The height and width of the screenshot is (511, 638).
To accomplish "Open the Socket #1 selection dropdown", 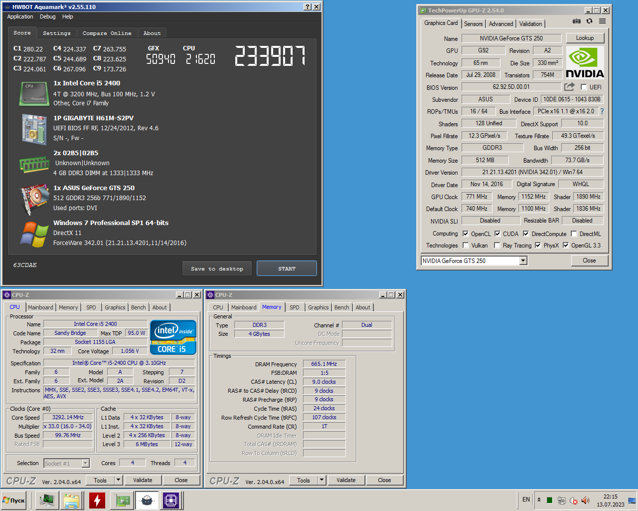I will tap(85, 463).
